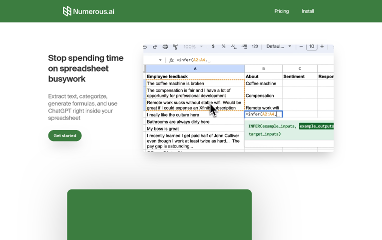Open the name box dropdown arrow
The height and width of the screenshot is (240, 382).
tap(160, 60)
